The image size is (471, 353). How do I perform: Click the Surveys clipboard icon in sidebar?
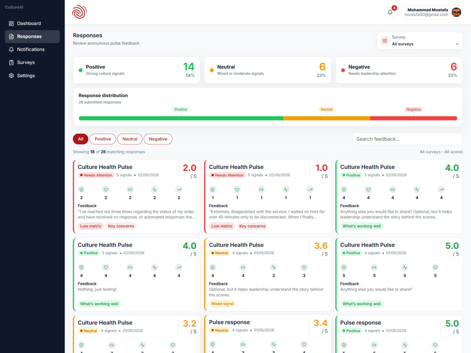[11, 63]
